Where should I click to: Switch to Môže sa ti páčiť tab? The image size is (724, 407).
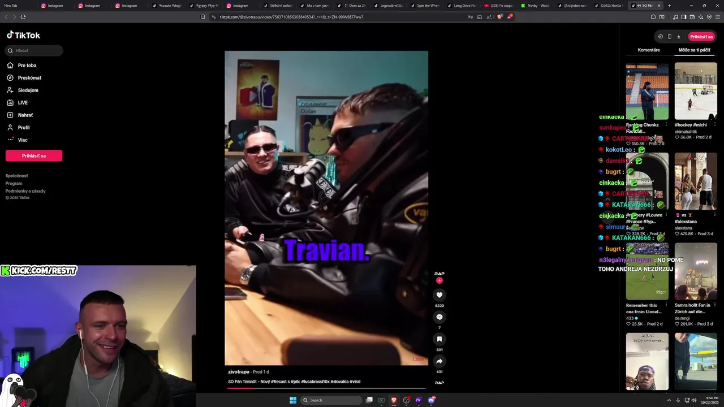tap(695, 50)
